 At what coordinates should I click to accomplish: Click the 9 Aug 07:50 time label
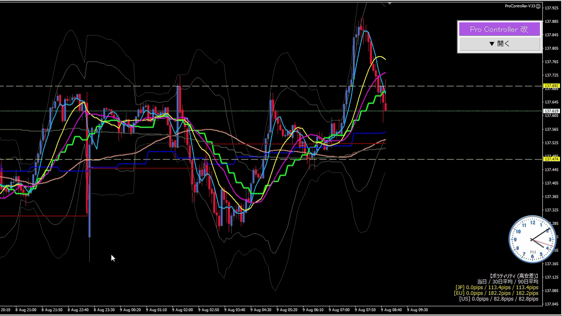pos(365,310)
